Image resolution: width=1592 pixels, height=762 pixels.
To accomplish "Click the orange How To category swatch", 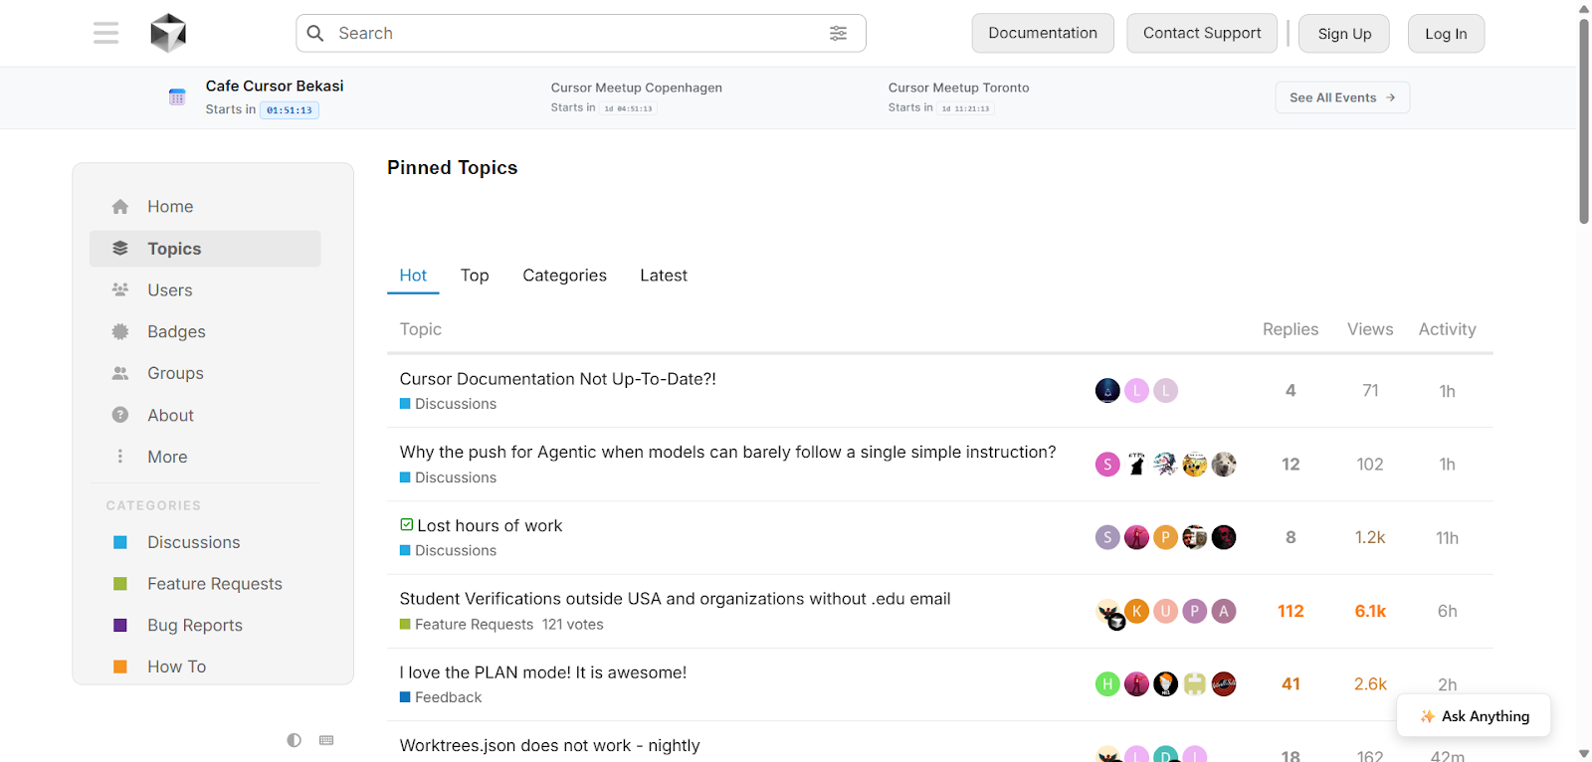I will pyautogui.click(x=120, y=667).
